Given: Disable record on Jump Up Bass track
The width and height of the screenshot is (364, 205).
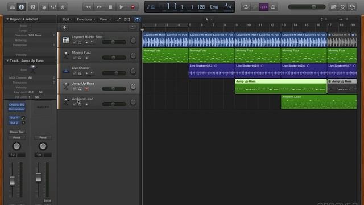Looking at the screenshot, I should coord(86,89).
